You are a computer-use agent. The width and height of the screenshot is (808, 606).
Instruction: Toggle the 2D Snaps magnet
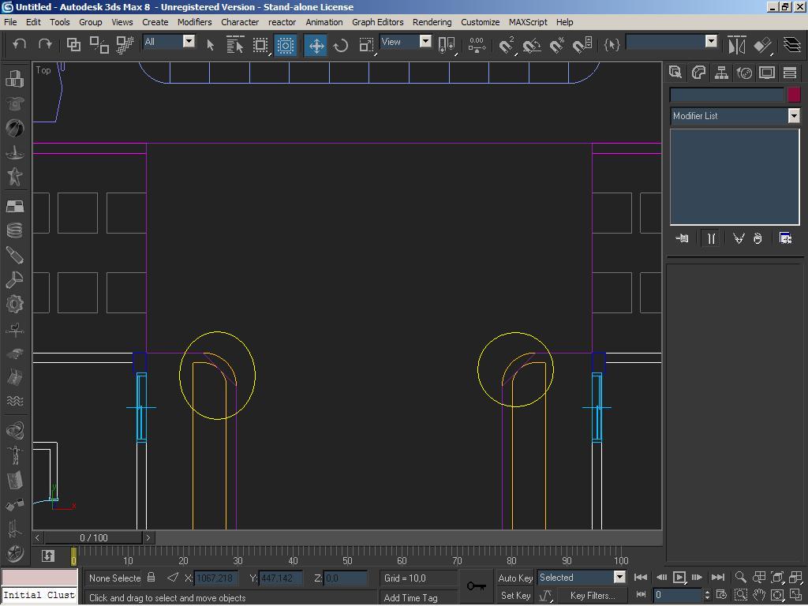[507, 45]
